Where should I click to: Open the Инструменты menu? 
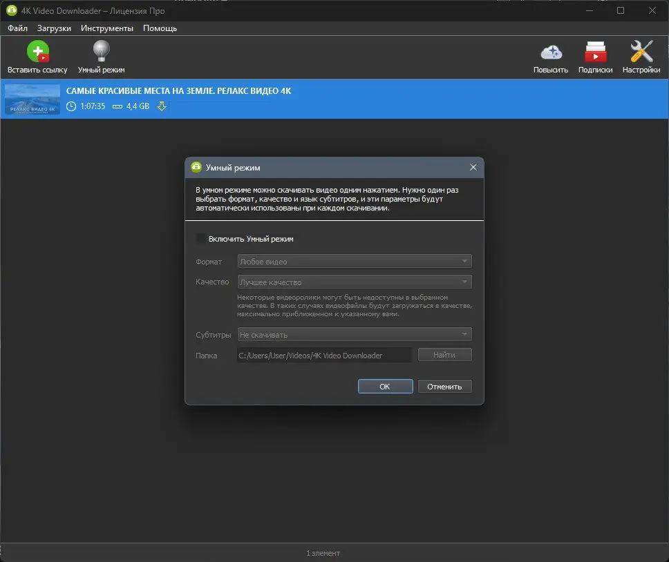coord(107,28)
